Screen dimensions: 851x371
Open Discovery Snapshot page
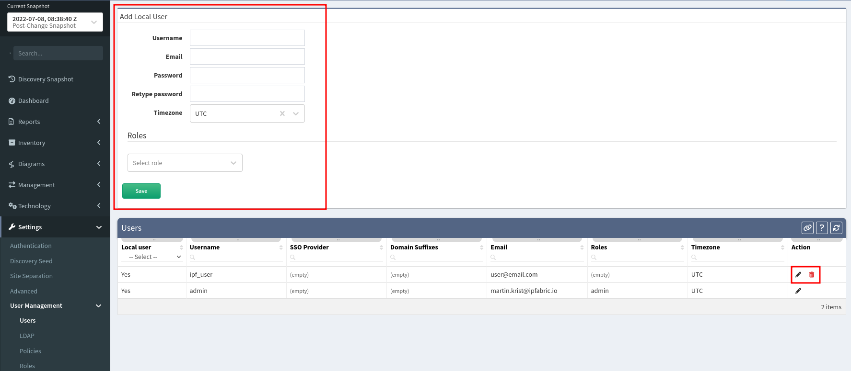(x=46, y=79)
